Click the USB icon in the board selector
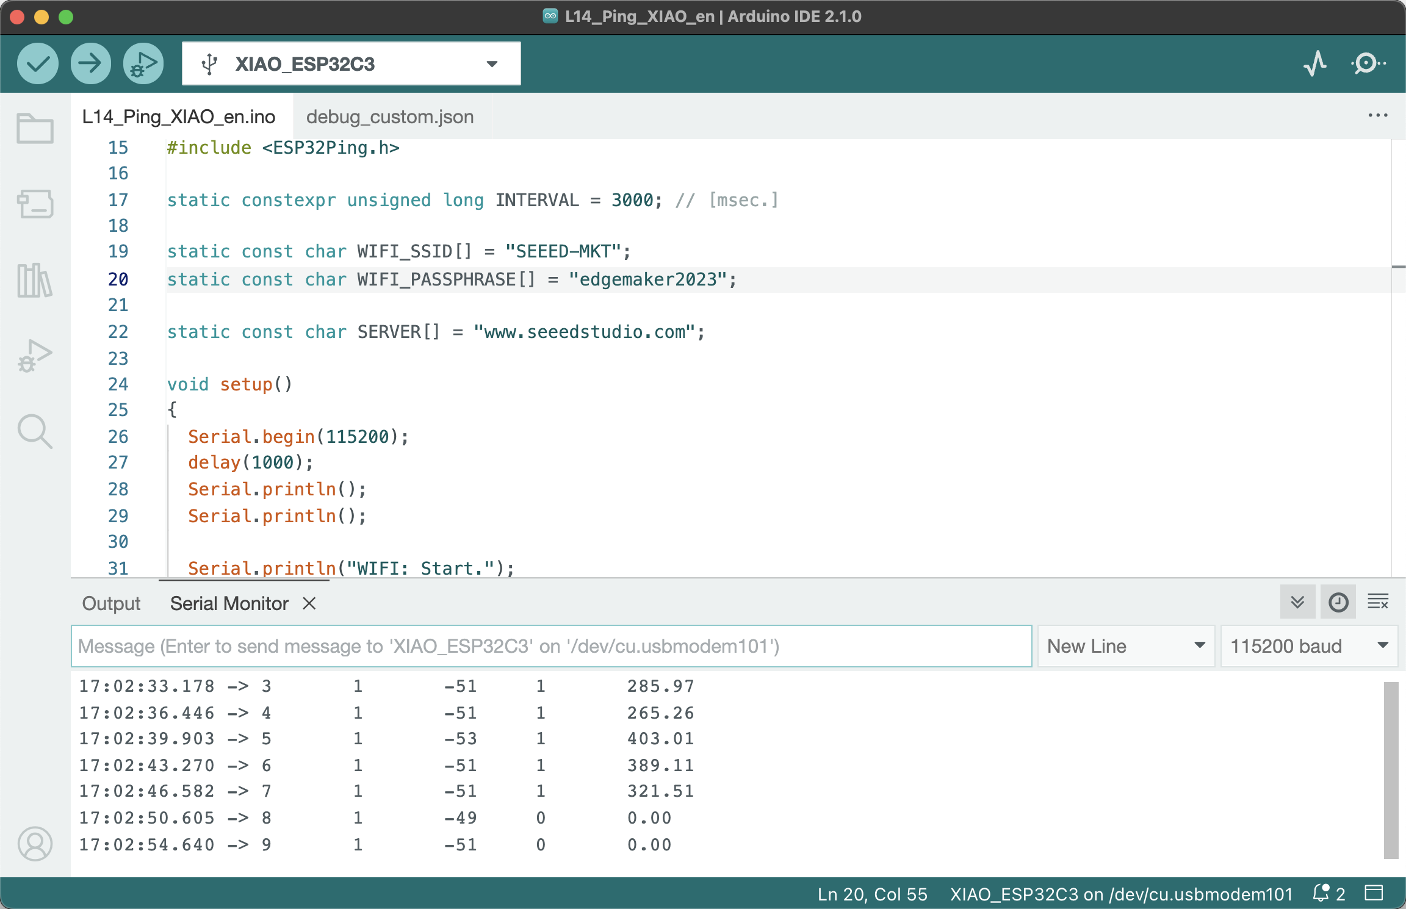This screenshot has height=909, width=1406. (209, 63)
